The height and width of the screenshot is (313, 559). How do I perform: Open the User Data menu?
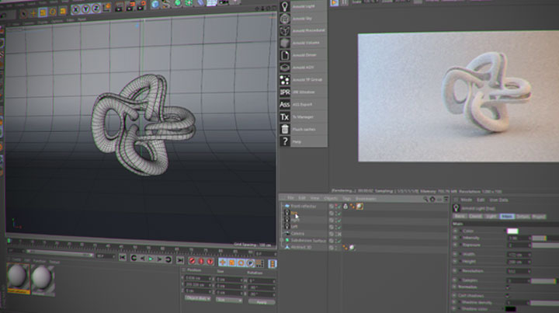tap(498, 200)
